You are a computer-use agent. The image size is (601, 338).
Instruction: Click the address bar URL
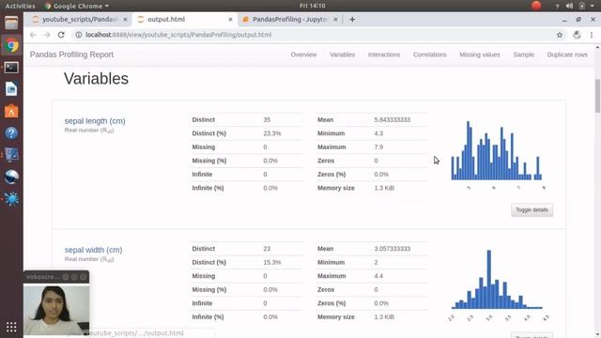(x=178, y=35)
